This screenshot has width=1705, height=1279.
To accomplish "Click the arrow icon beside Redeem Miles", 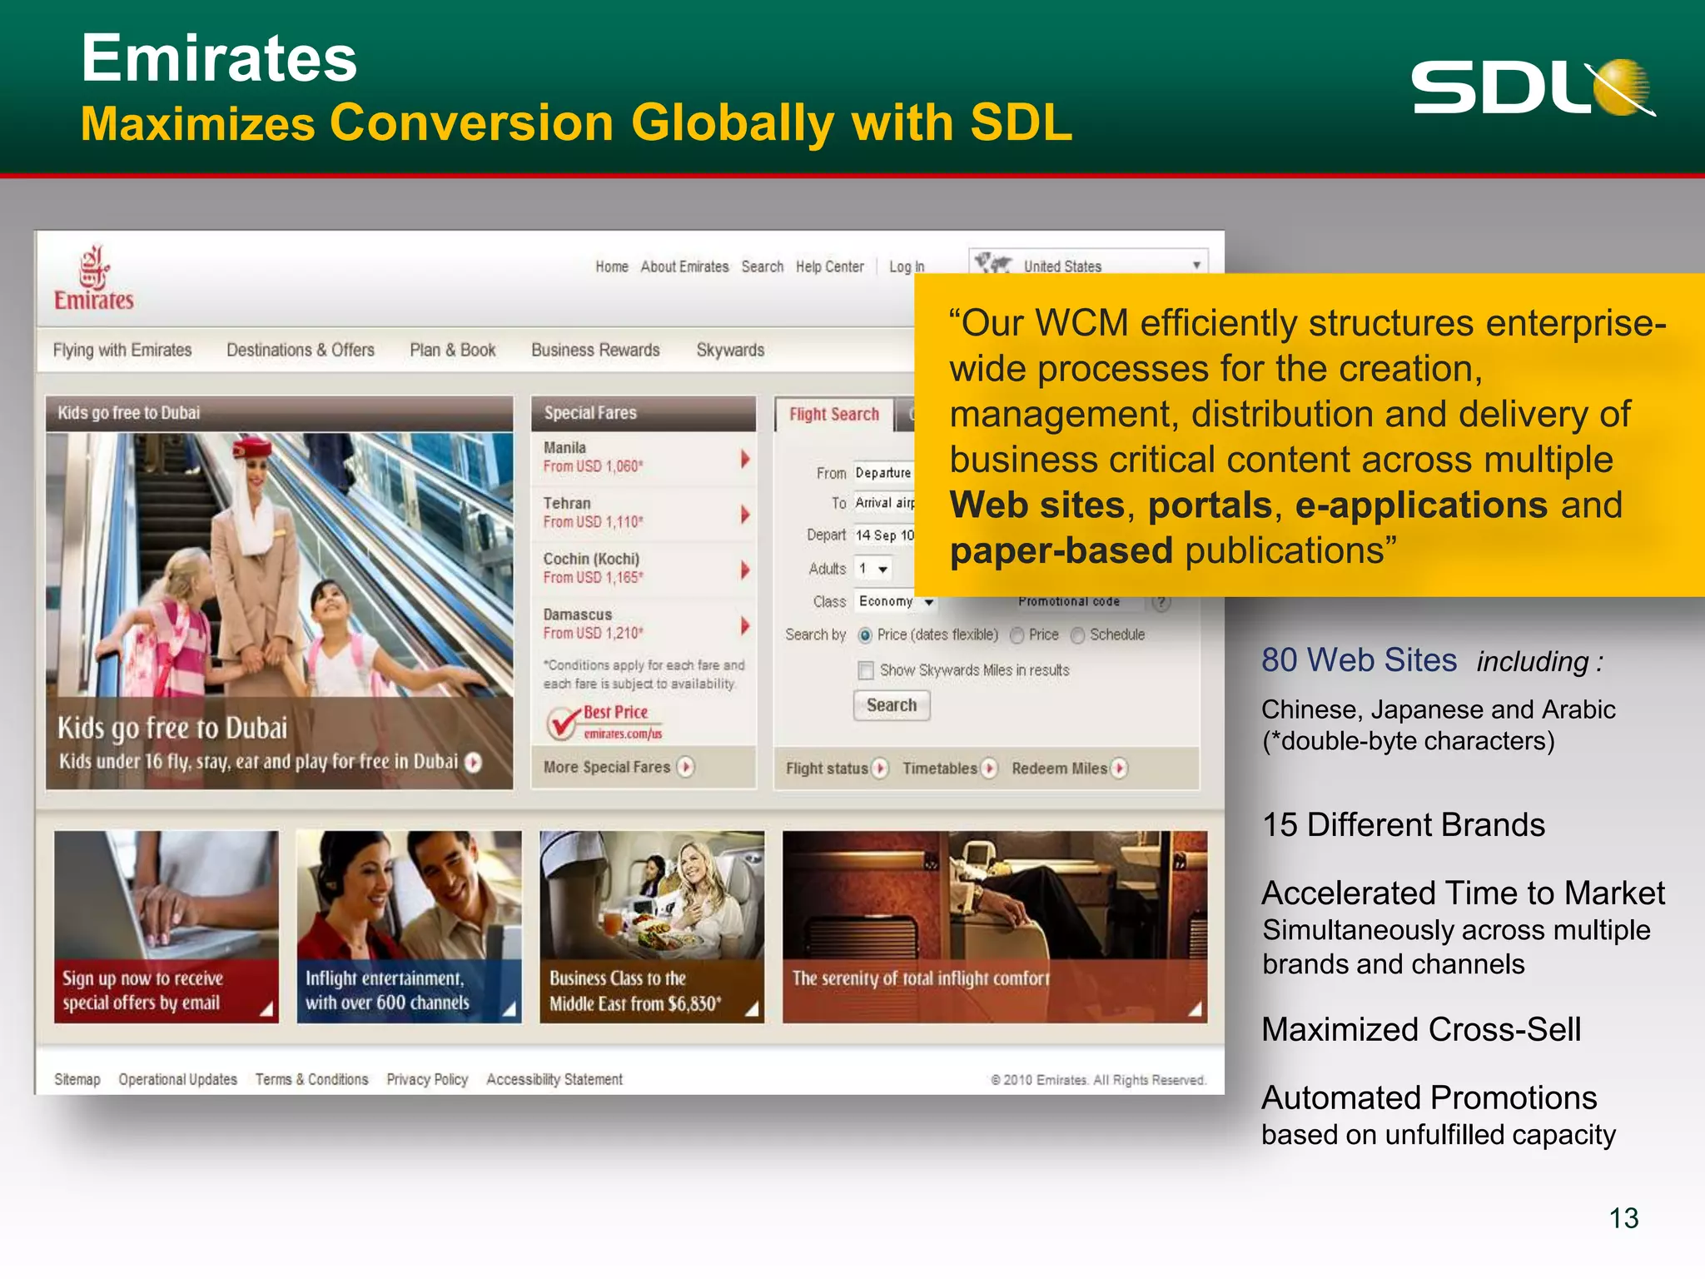I will (x=1120, y=768).
